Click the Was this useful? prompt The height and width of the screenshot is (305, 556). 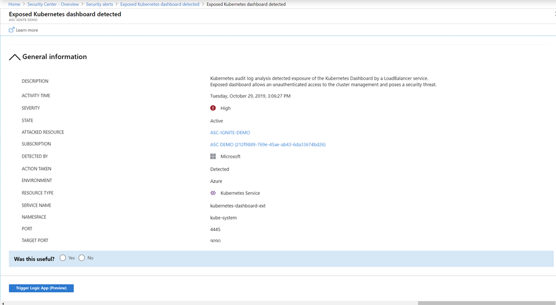tap(35, 259)
